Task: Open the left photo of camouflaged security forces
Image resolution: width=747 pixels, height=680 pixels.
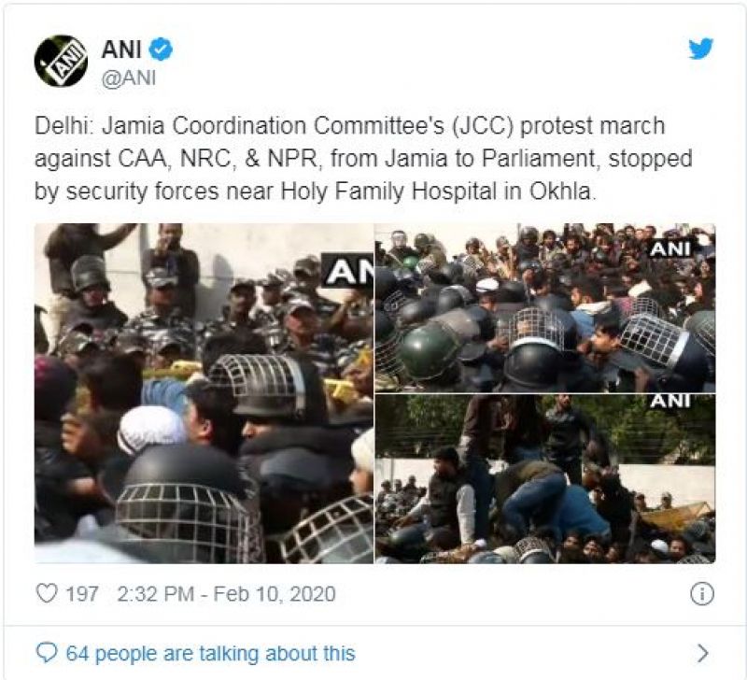Action: pyautogui.click(x=204, y=393)
